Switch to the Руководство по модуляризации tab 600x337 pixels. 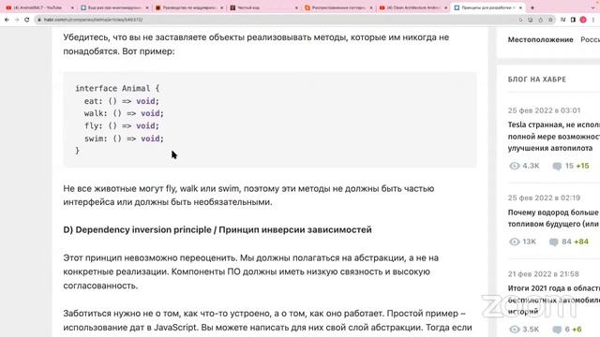tap(188, 7)
